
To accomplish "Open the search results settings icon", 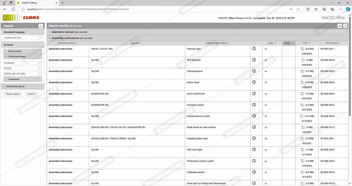I will pyautogui.click(x=340, y=26).
